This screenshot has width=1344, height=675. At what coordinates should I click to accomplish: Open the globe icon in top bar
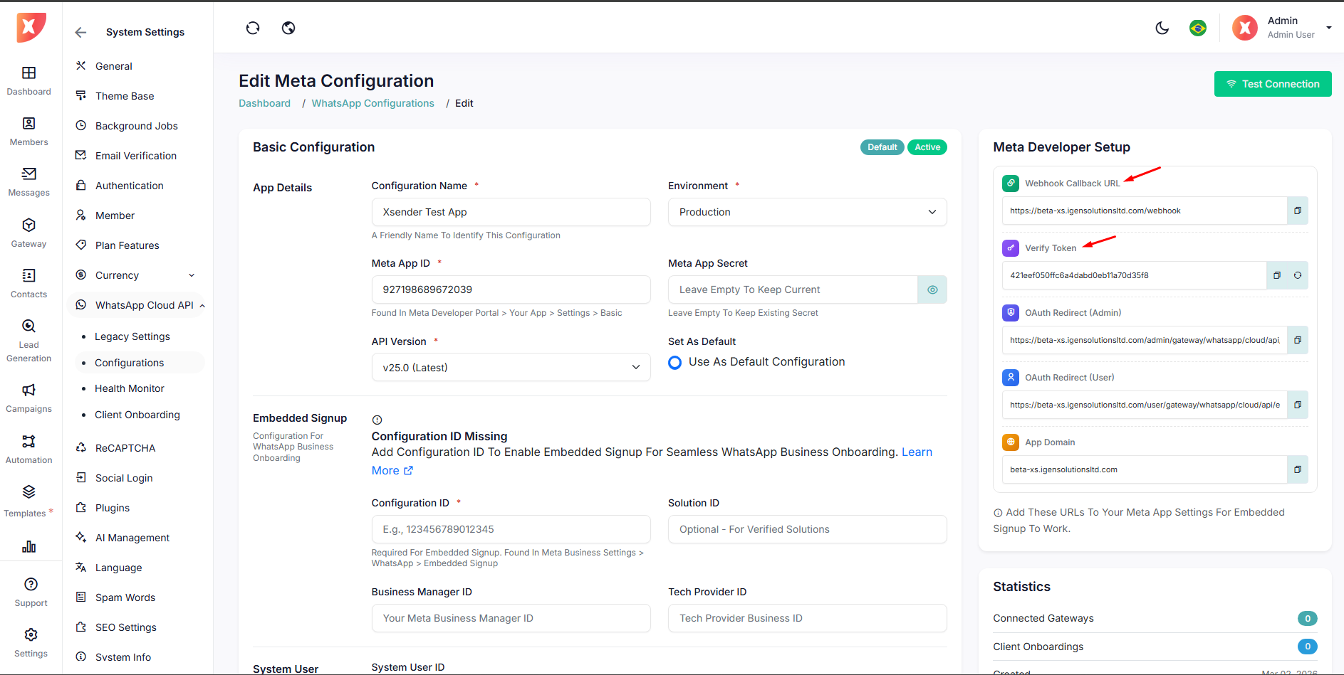(x=288, y=28)
